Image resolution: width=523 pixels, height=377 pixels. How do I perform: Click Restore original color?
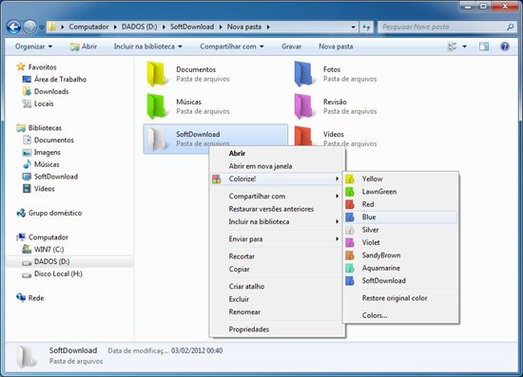click(400, 298)
